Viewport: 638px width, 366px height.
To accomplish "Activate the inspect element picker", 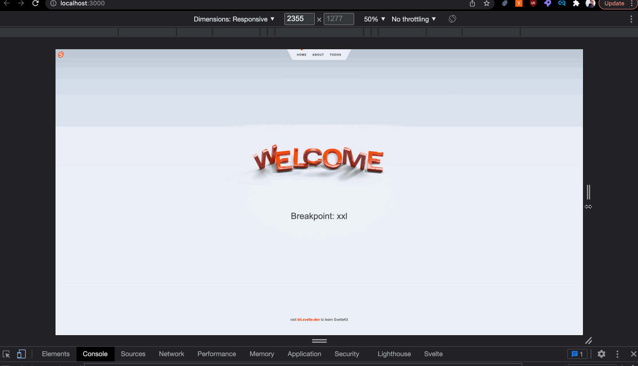I will click(x=7, y=354).
